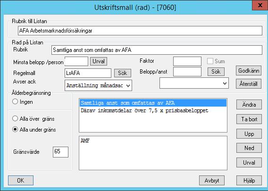Click the Återställ button
Viewport: 268px width, 191px height.
249,84
